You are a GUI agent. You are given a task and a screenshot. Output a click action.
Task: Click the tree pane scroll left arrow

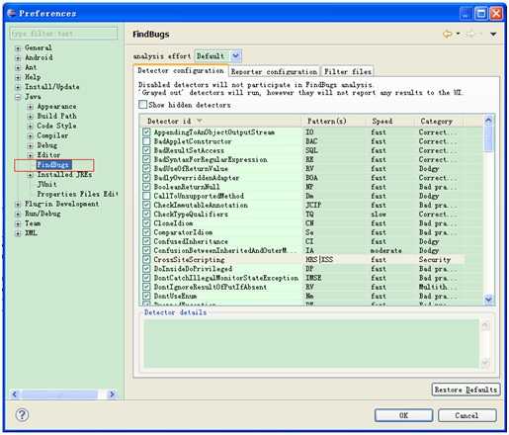(x=15, y=394)
